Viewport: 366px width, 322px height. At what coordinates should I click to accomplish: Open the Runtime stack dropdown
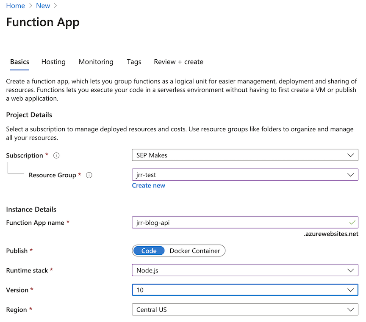pos(245,270)
